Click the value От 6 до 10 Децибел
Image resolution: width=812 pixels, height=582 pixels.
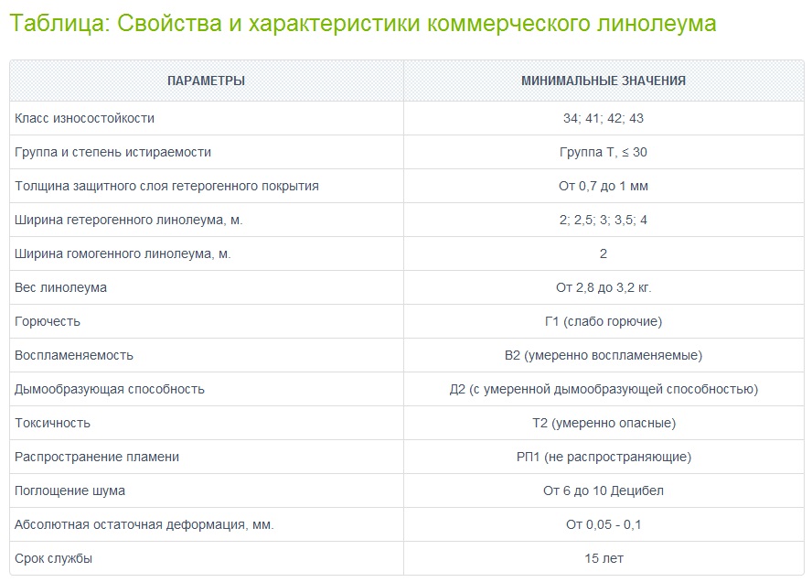click(x=604, y=490)
